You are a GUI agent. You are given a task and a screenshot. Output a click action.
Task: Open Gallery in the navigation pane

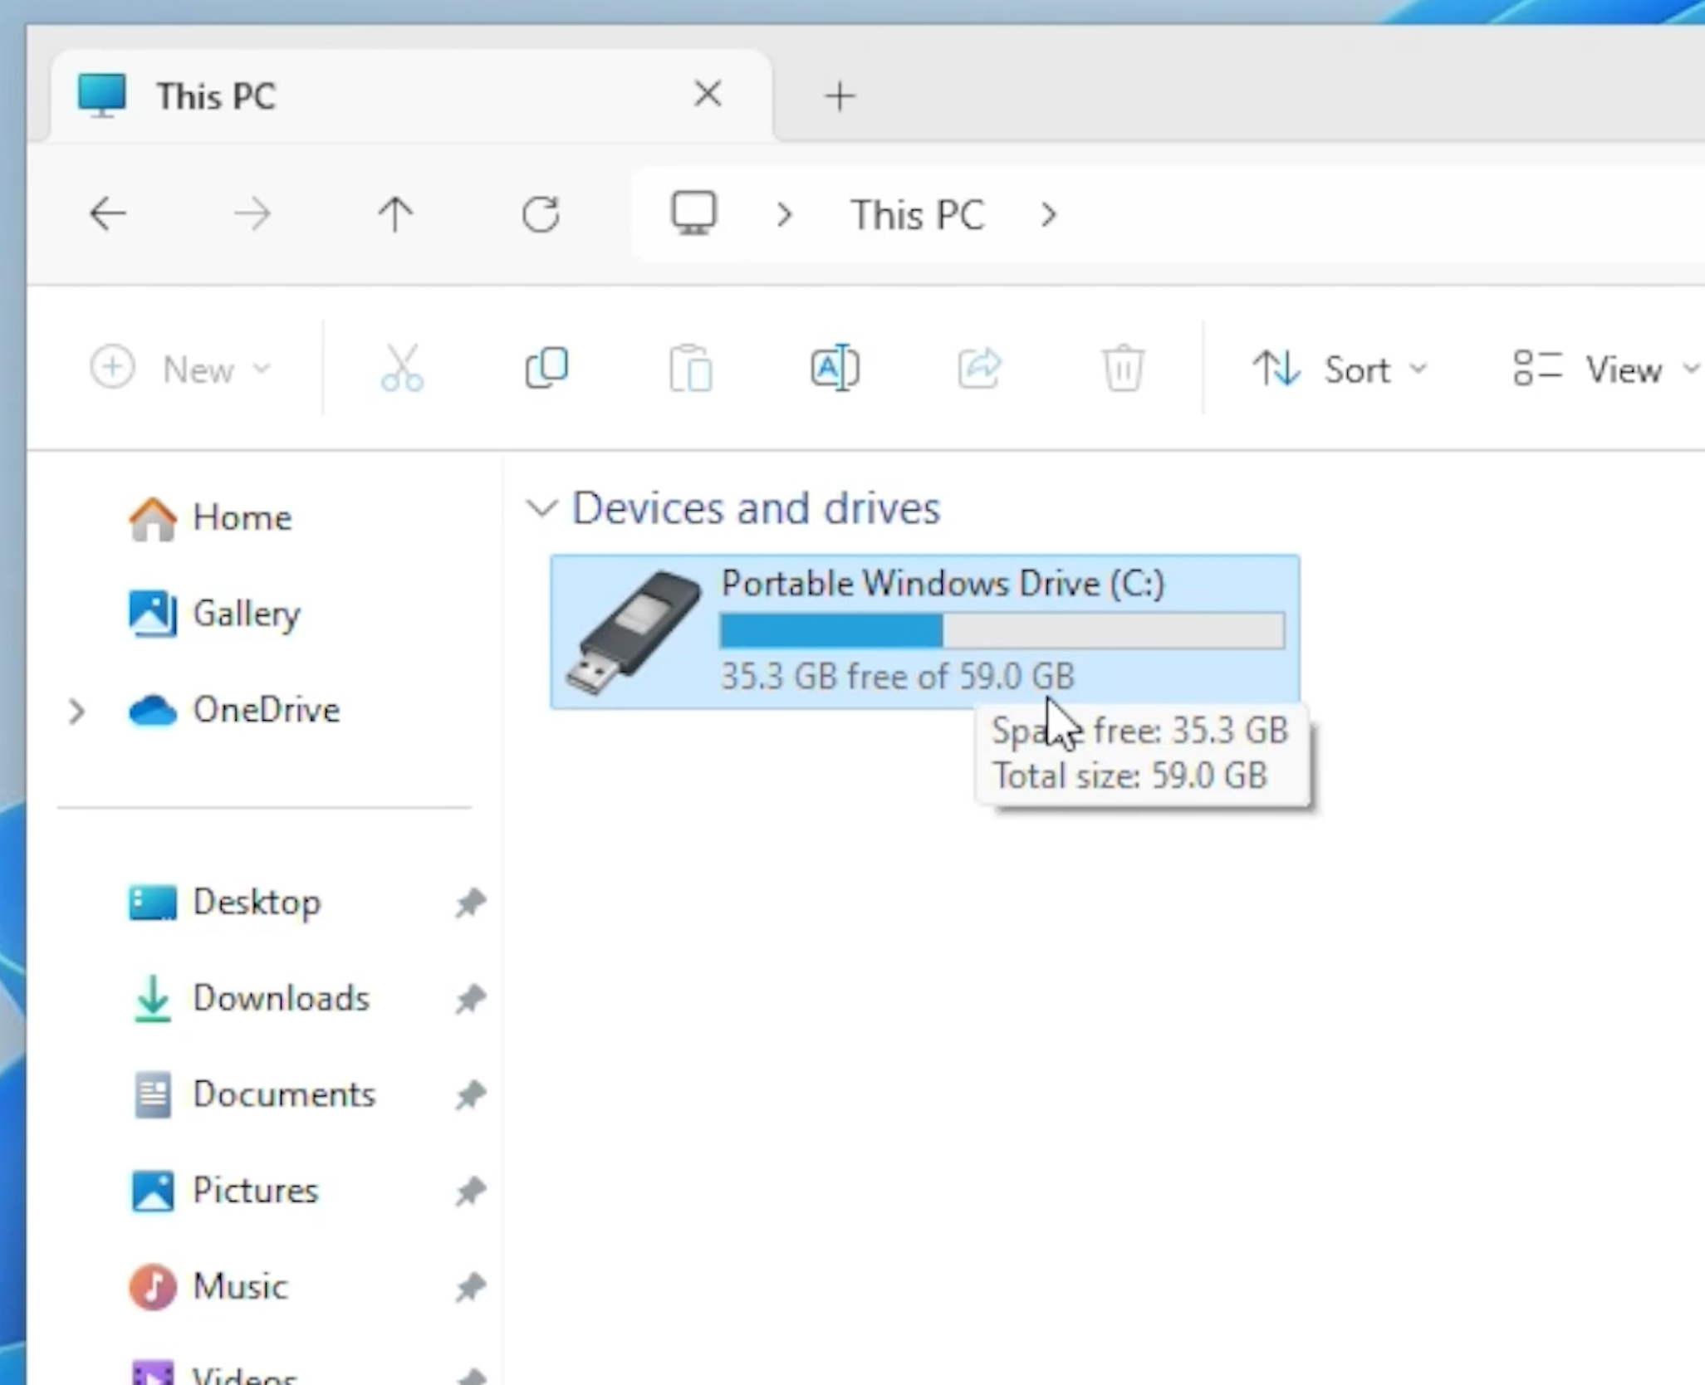coord(213,614)
